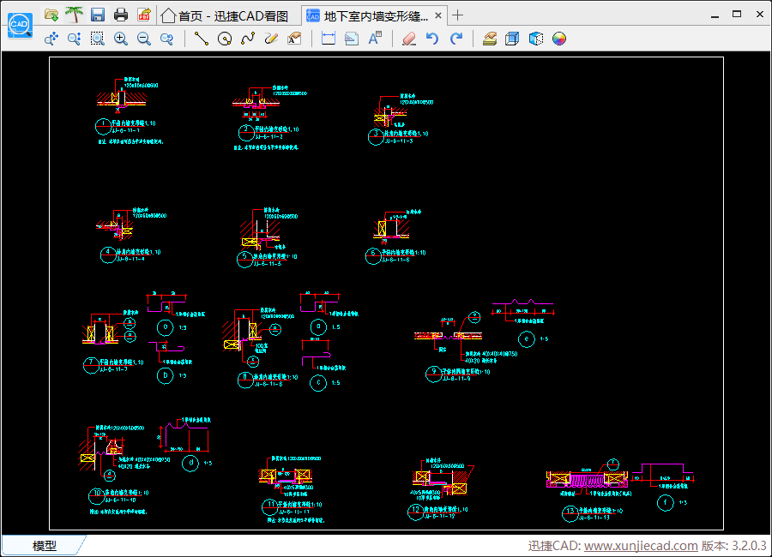This screenshot has width=772, height=557.
Task: Zoom out using the magnifier minus icon
Action: (x=143, y=39)
